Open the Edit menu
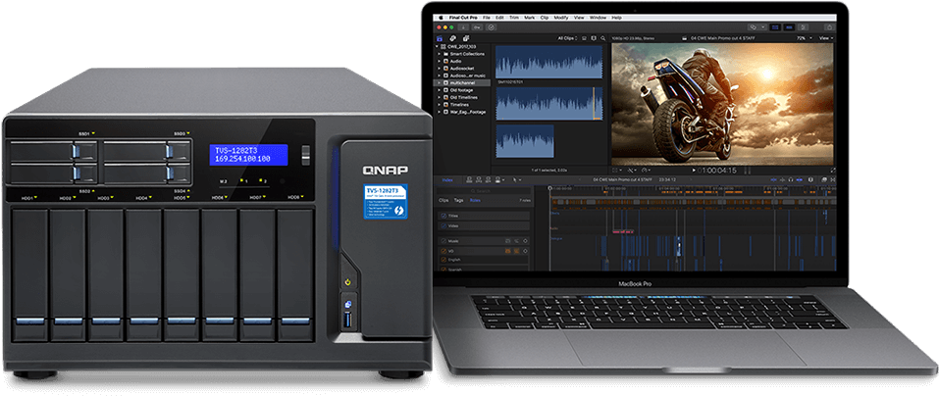The image size is (939, 396). coord(499,18)
